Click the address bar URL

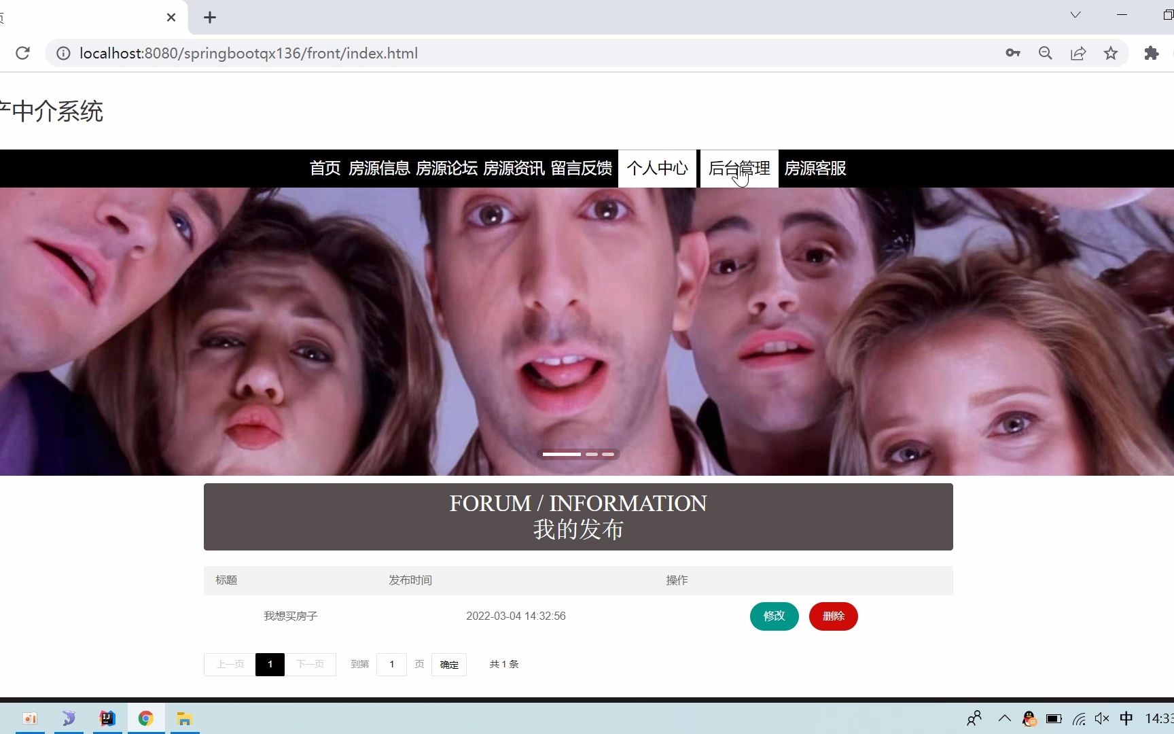[x=249, y=53]
